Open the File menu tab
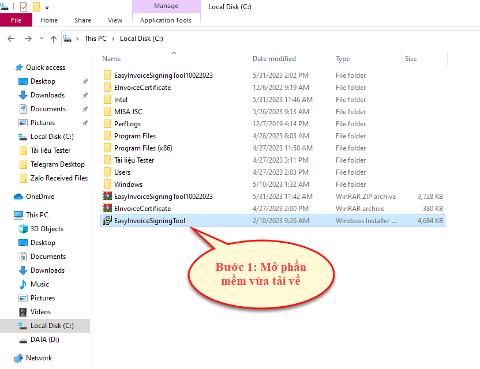Image resolution: width=480 pixels, height=369 pixels. 16,20
